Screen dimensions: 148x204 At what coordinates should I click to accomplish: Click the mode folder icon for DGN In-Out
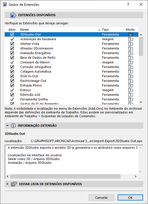coord(131,76)
